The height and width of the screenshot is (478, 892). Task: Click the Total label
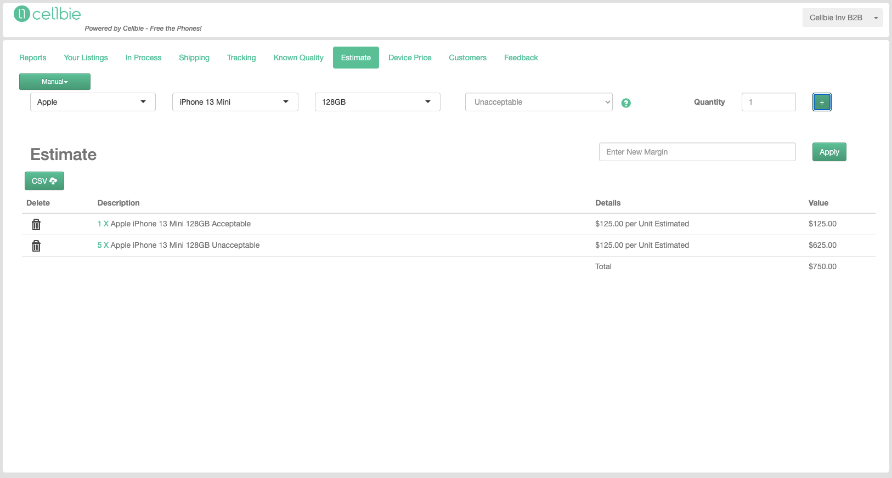603,266
